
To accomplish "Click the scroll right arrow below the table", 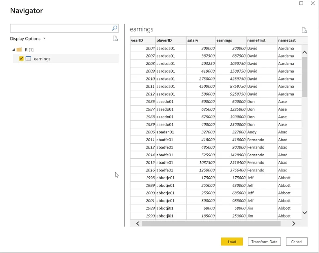I will tap(293, 224).
